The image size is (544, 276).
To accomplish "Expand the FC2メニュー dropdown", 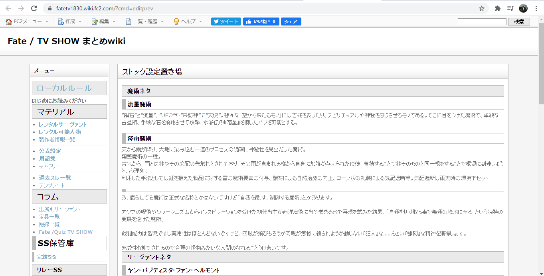I will (x=27, y=22).
